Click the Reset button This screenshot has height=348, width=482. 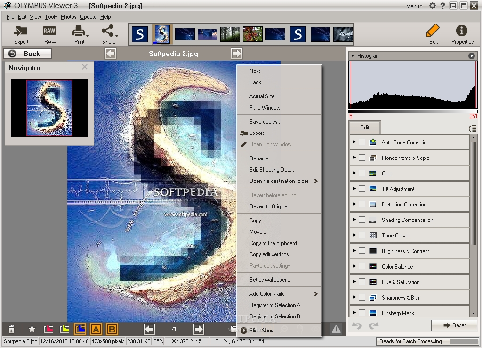(x=454, y=325)
